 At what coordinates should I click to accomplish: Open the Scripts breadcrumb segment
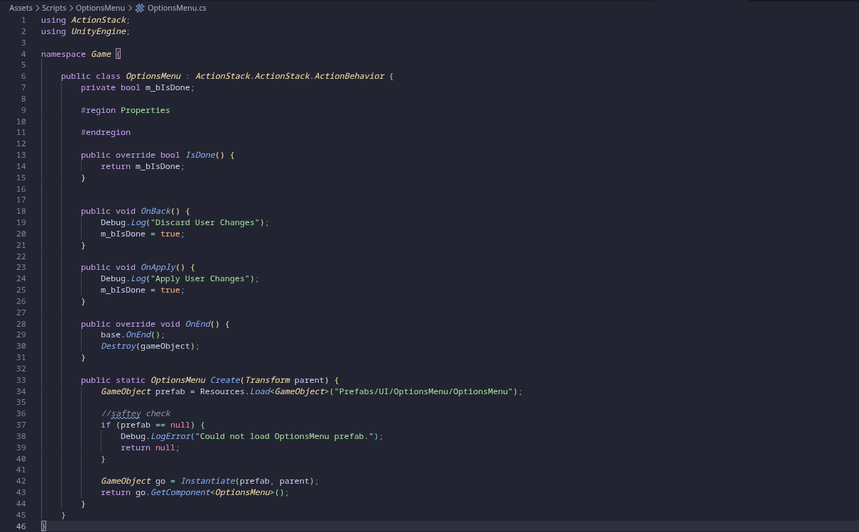[54, 8]
